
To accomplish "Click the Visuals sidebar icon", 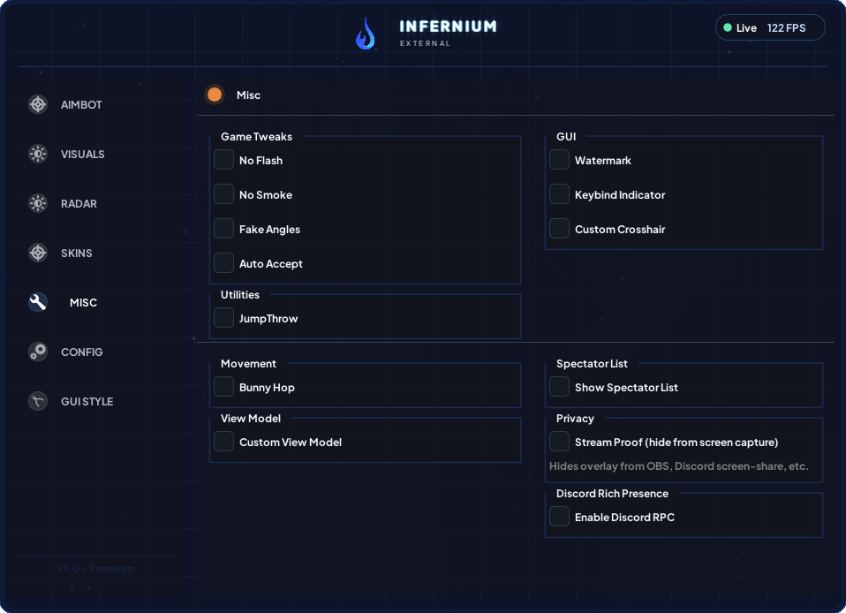I will pyautogui.click(x=38, y=154).
